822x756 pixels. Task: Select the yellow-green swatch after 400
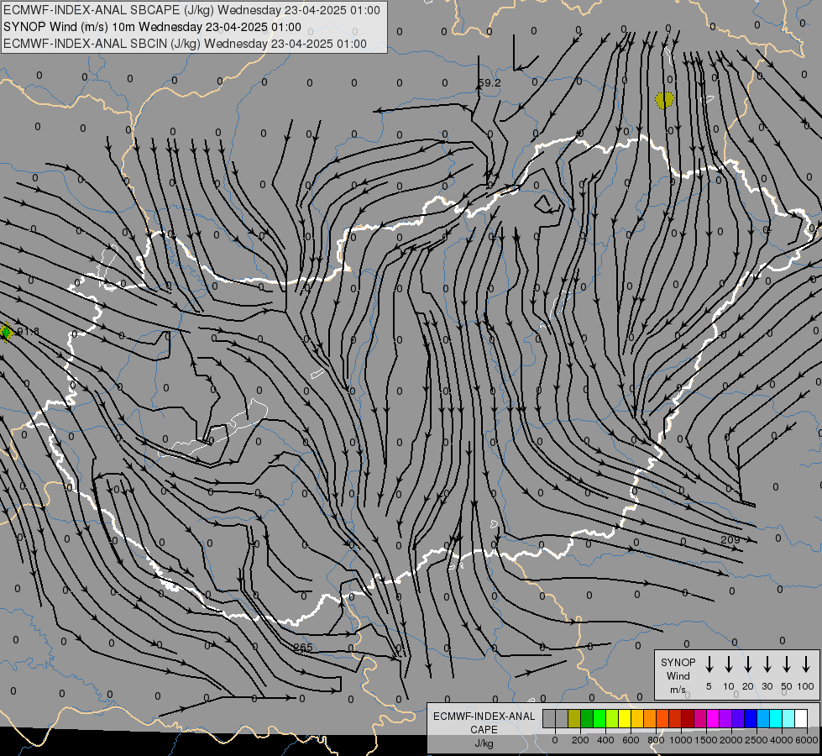click(x=612, y=718)
